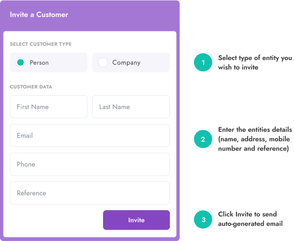
Task: Click the Last Name input field
Action: [x=131, y=107]
